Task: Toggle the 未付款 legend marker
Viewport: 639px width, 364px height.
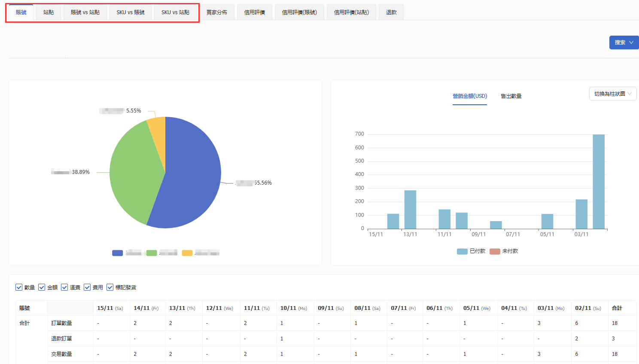Action: 495,251
